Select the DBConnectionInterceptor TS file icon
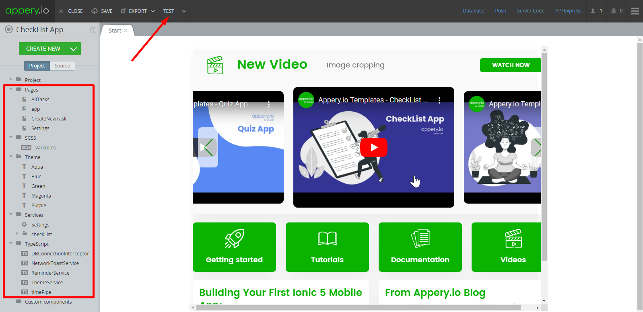The height and width of the screenshot is (312, 643). [25, 254]
